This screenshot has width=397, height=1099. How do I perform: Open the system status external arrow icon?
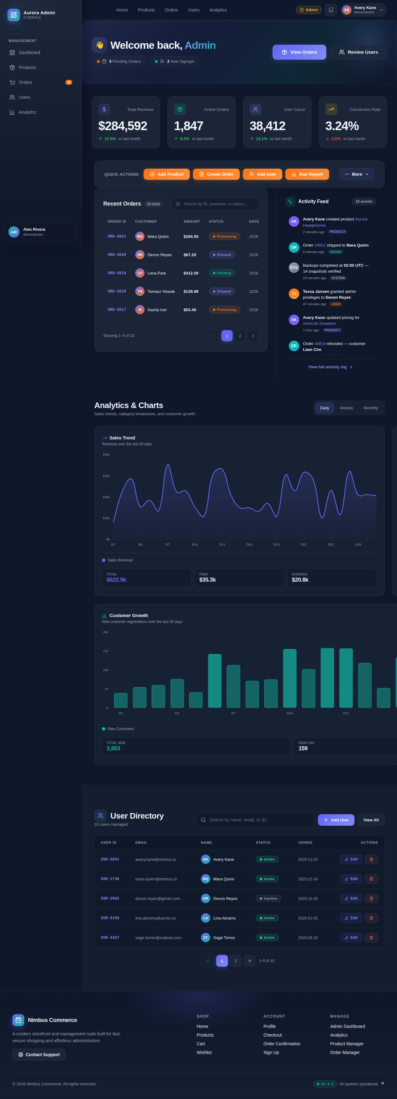click(382, 1084)
